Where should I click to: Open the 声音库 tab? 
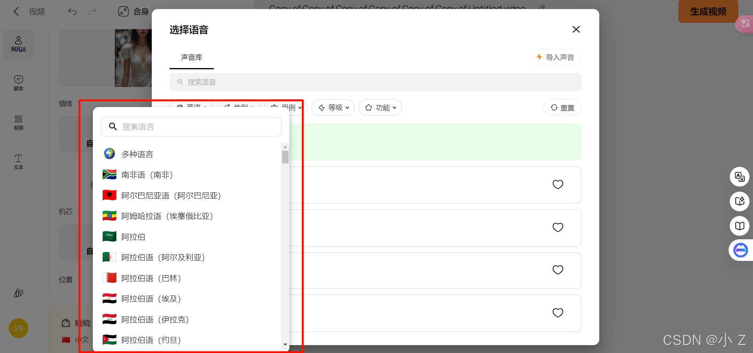(x=191, y=57)
